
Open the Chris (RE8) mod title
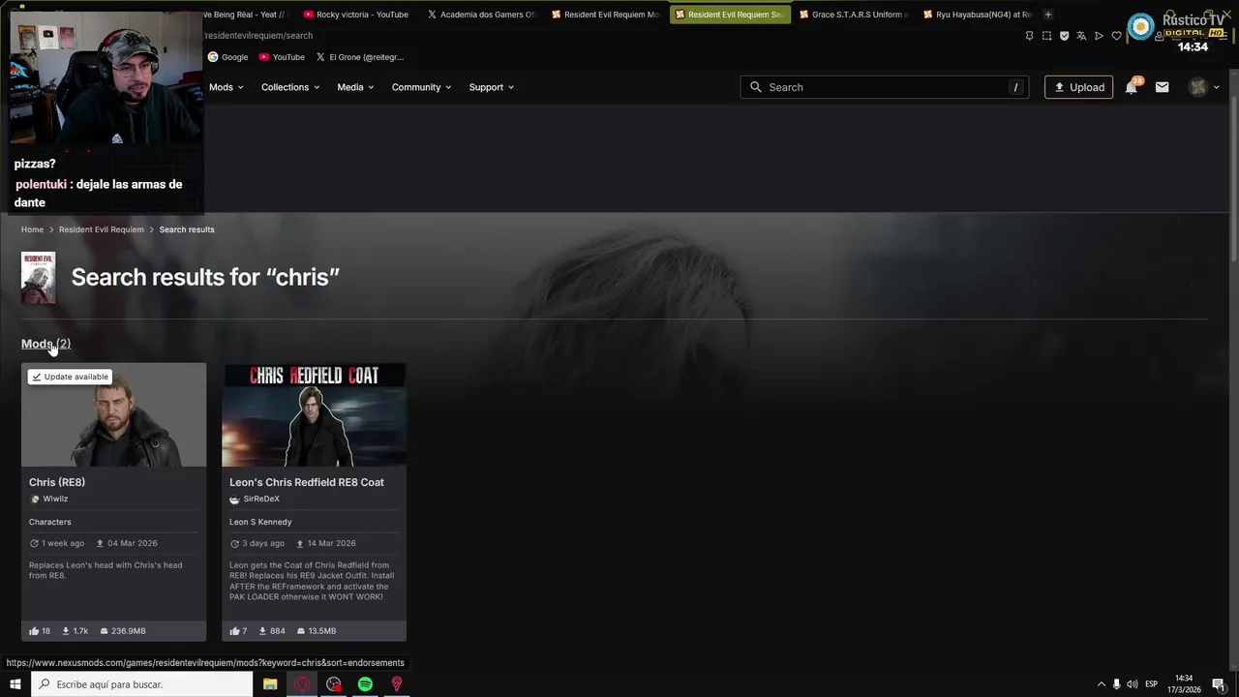57,482
